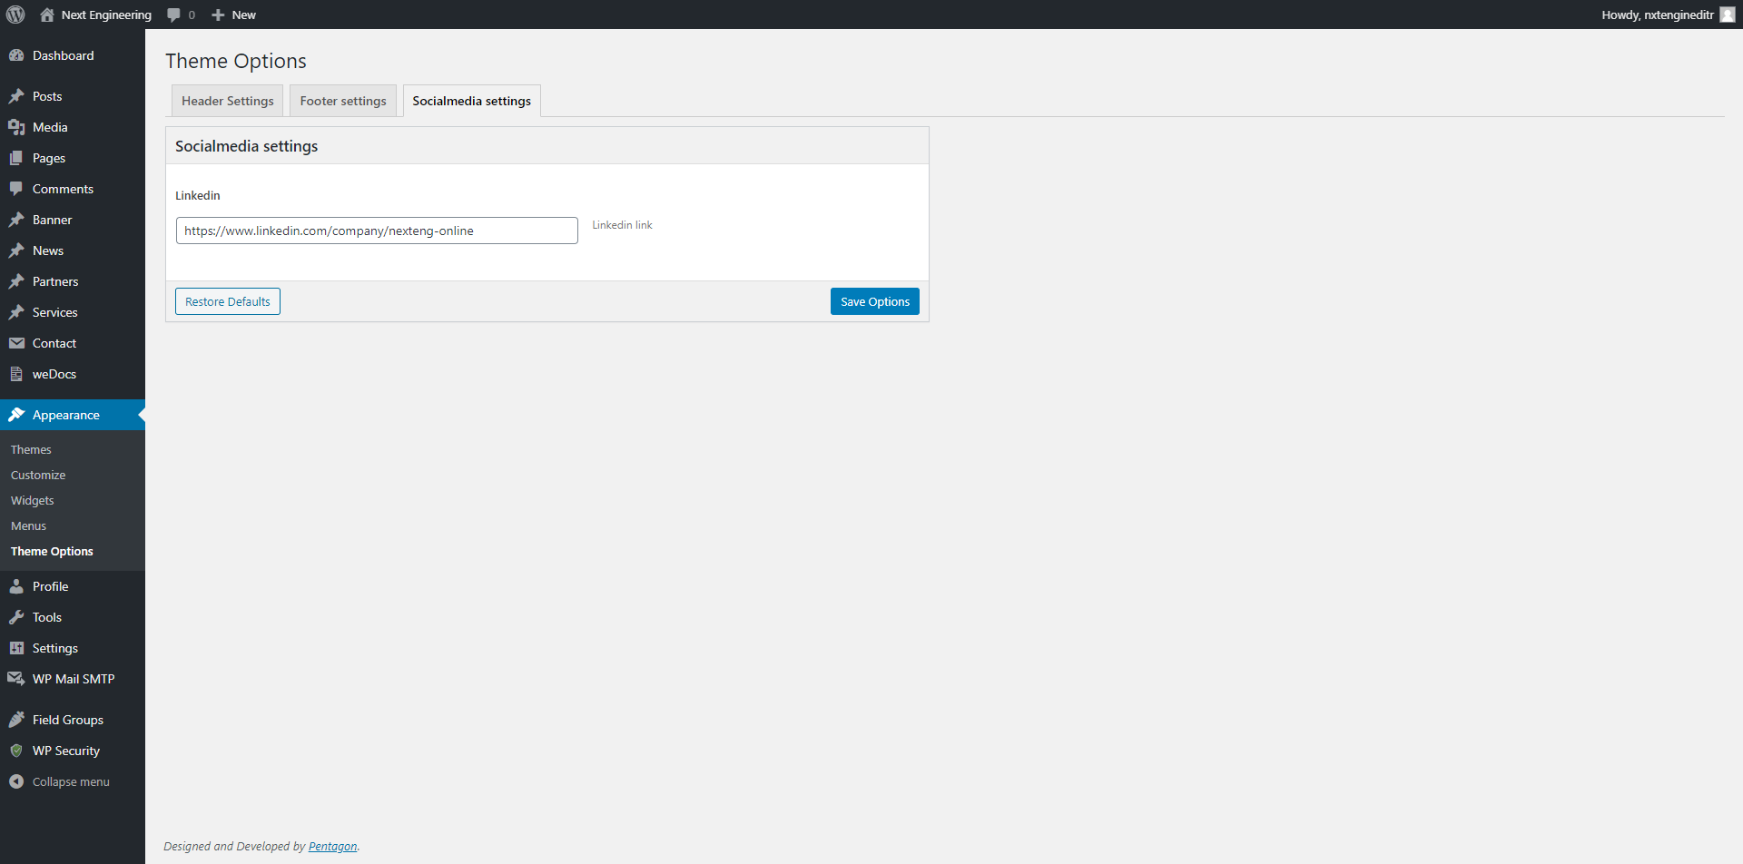Focus the Linkedin URL input field

tap(377, 231)
